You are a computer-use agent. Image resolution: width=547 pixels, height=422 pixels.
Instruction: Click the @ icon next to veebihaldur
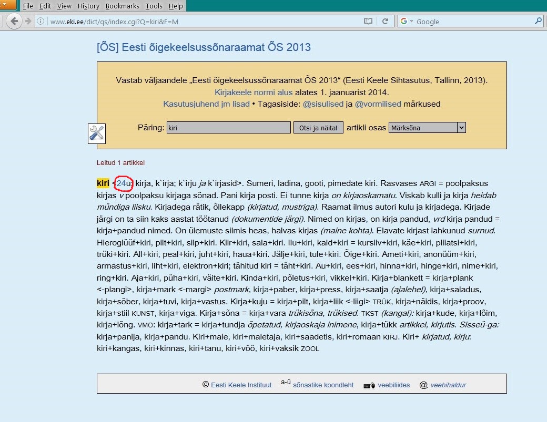423,385
